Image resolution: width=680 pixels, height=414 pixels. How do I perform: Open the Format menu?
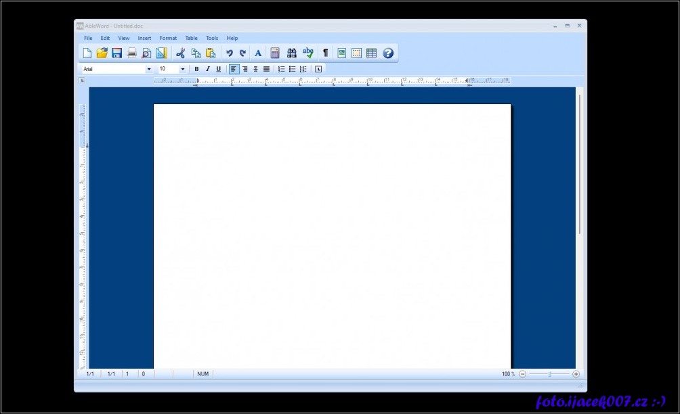point(168,38)
